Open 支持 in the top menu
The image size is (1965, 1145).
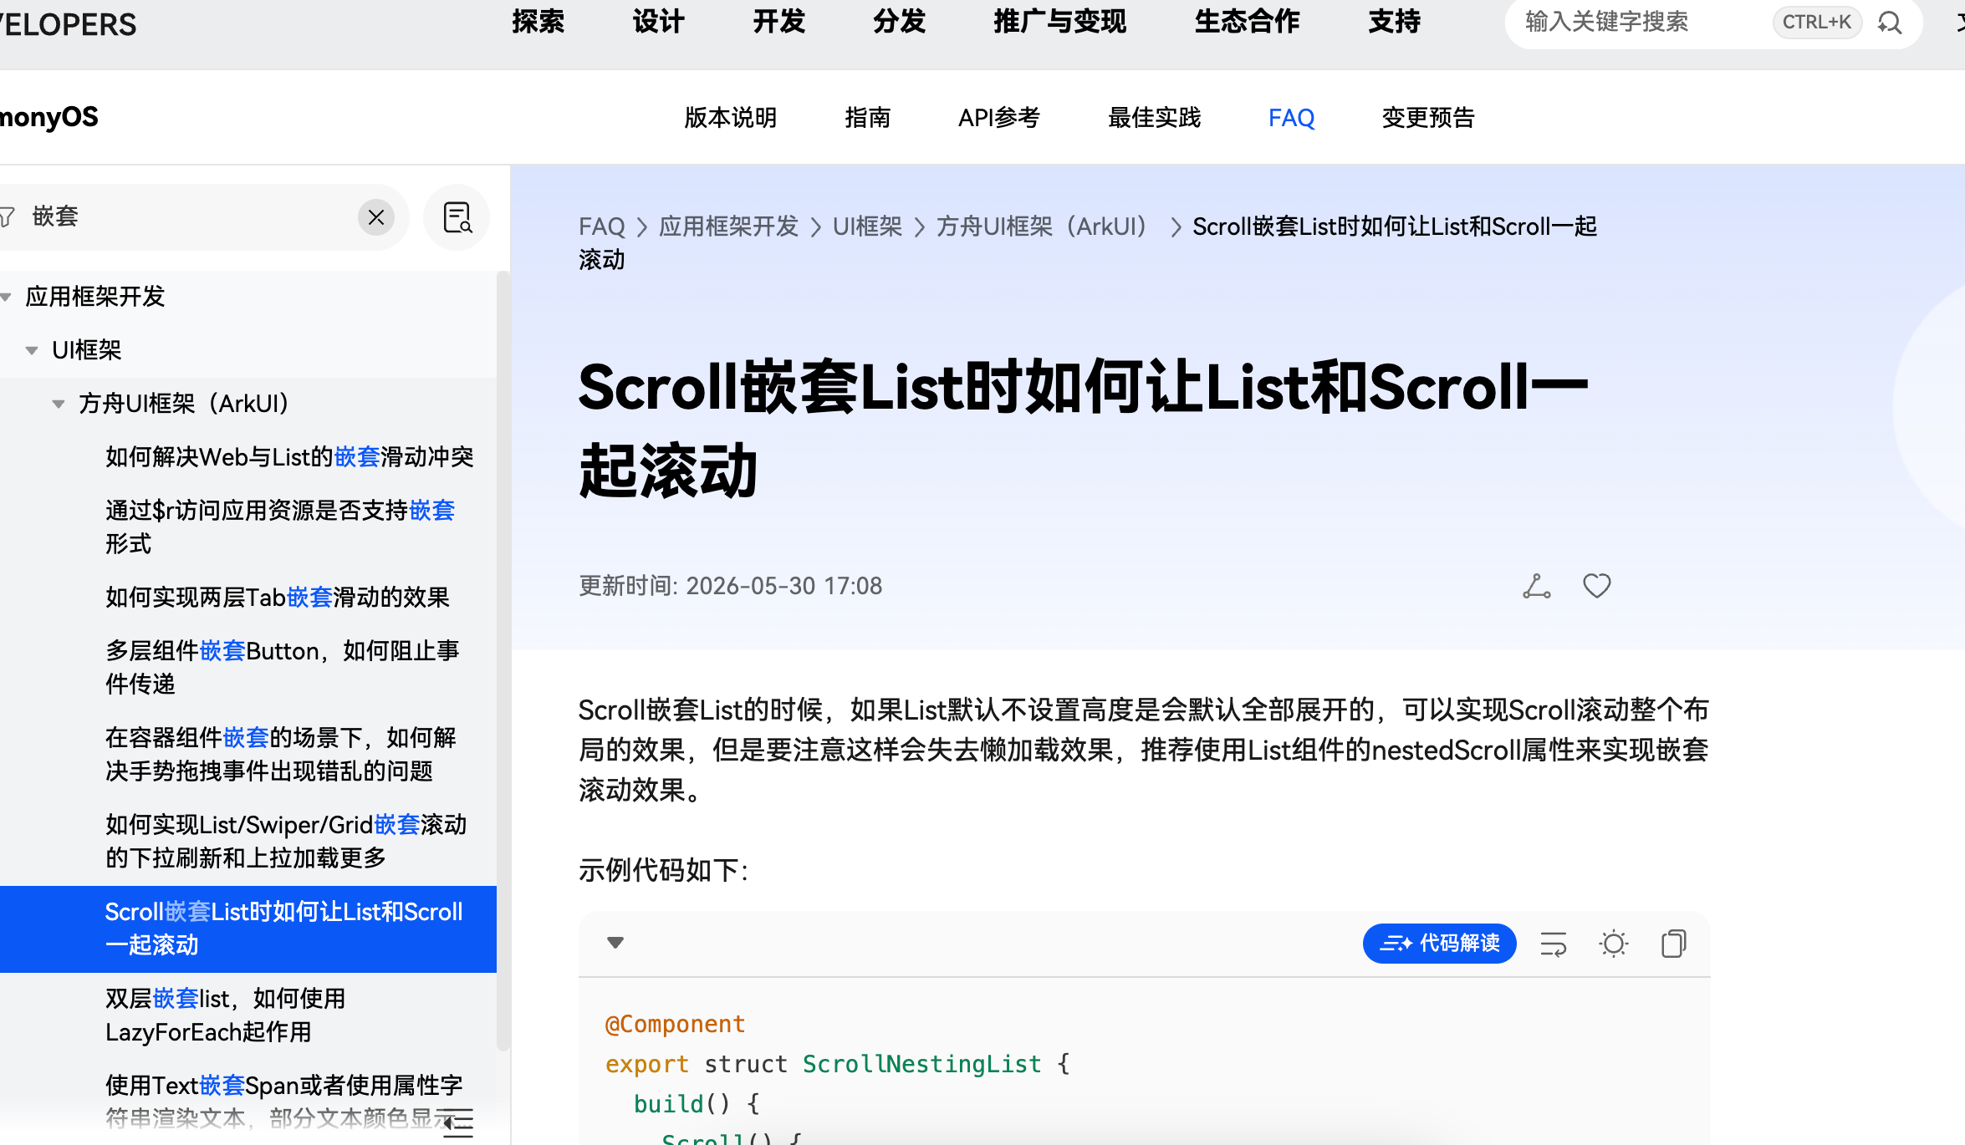(x=1395, y=22)
